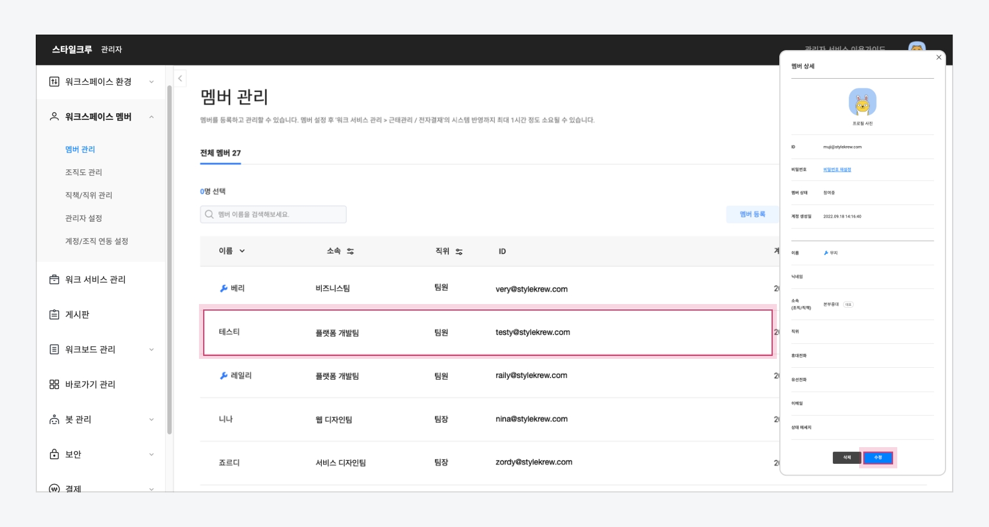Click the 바로가기 관리 grid icon
This screenshot has height=527, width=989.
tap(54, 385)
